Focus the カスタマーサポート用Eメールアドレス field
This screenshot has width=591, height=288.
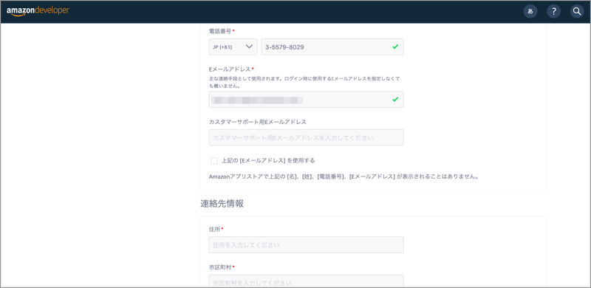(306, 137)
